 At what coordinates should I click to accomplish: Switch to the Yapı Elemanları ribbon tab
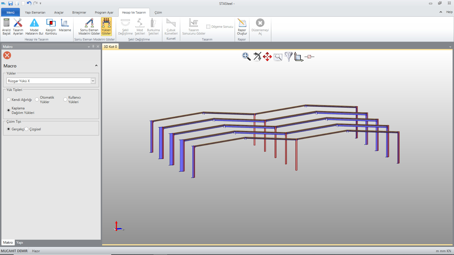(35, 12)
